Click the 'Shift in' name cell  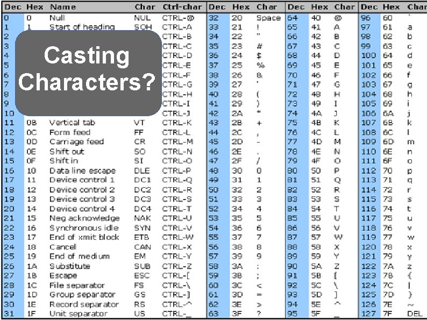63,161
